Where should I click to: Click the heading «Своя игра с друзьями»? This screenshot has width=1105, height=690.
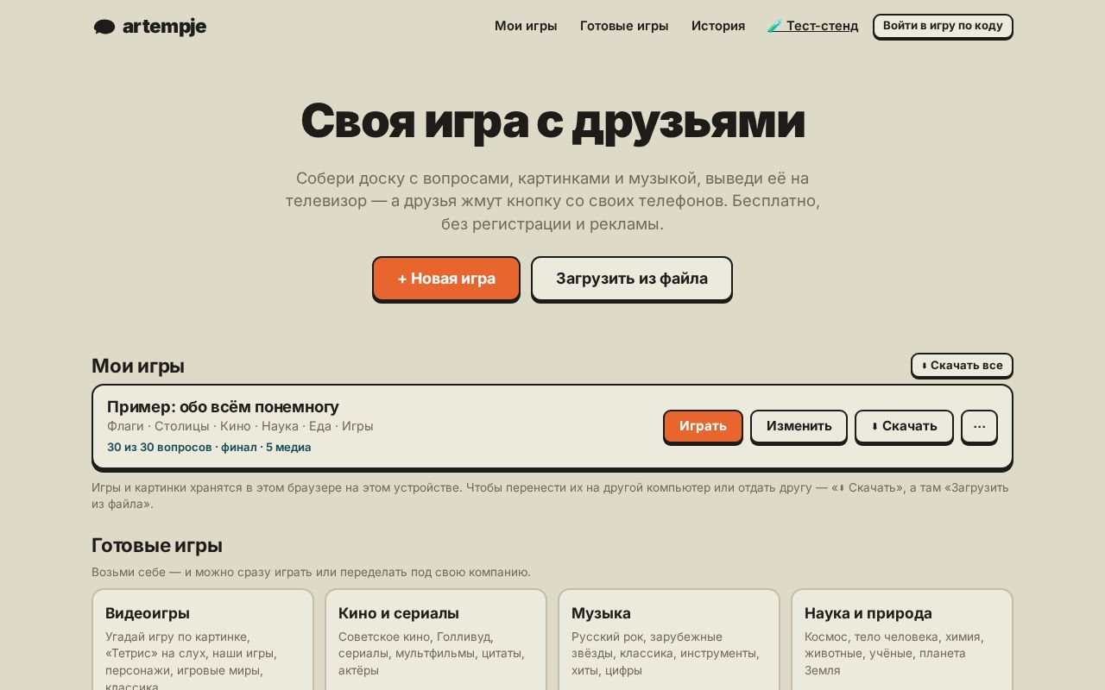552,121
